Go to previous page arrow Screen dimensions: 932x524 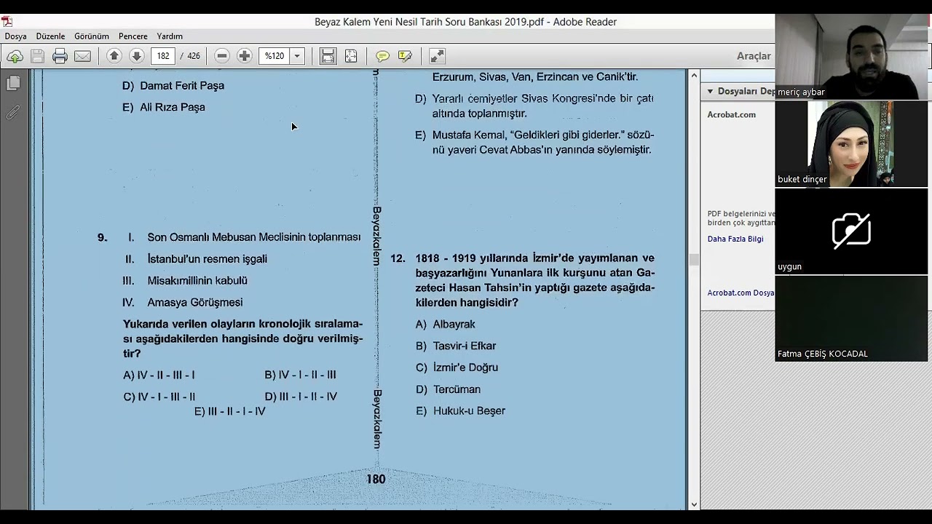(114, 56)
